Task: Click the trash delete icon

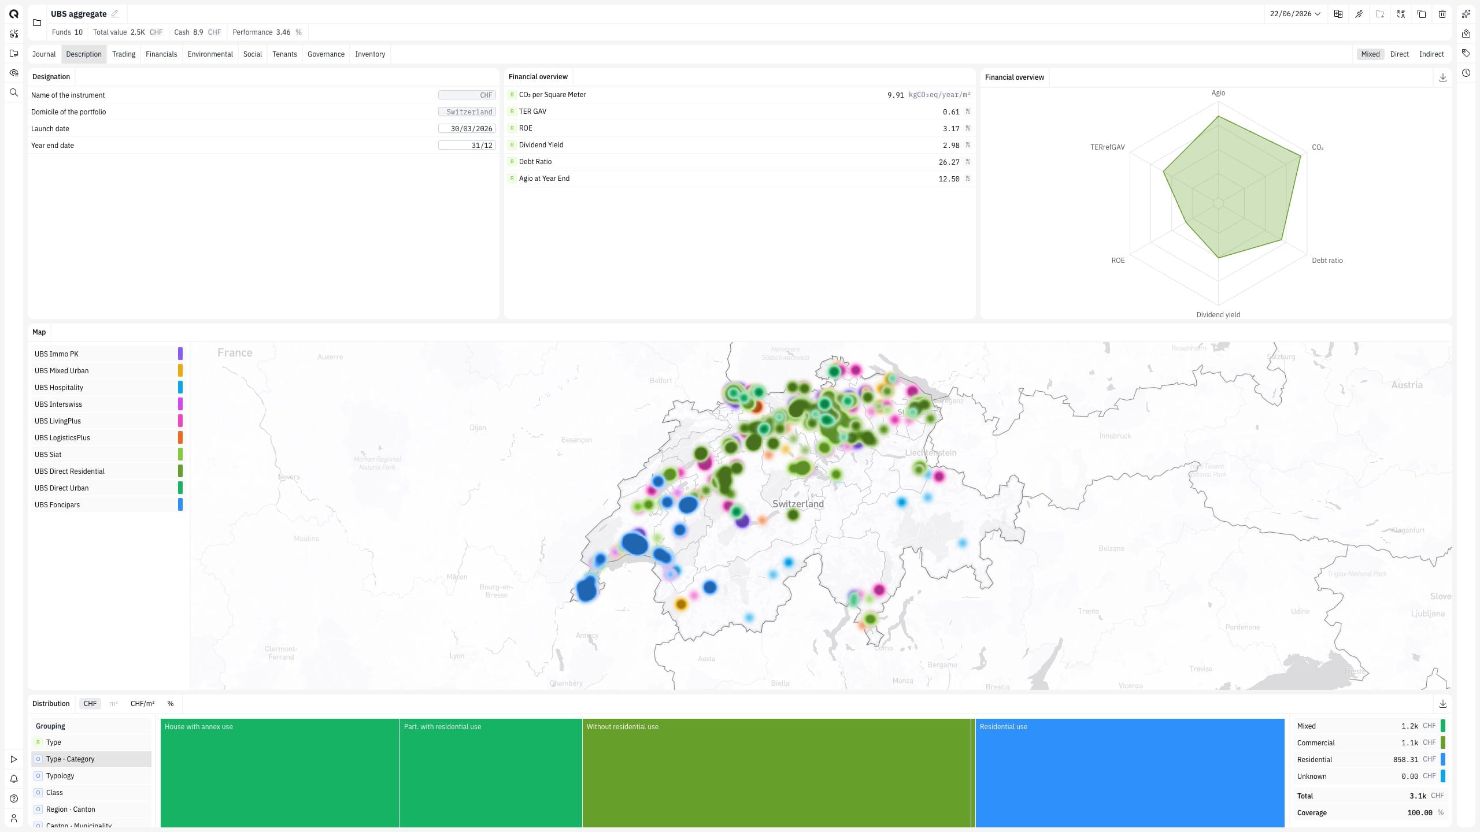Action: click(x=1442, y=14)
